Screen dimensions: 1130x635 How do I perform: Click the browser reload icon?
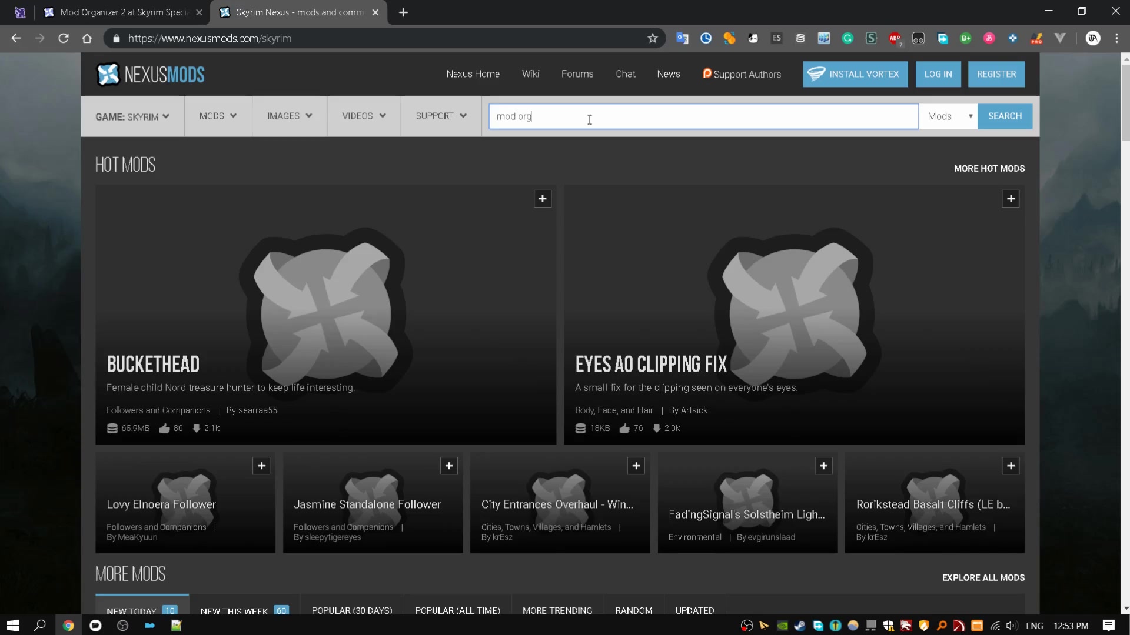(64, 38)
